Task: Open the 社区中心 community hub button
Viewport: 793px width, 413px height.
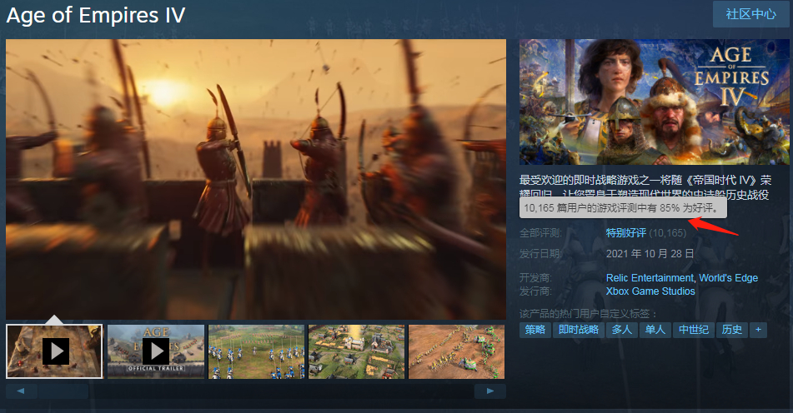Action: tap(751, 14)
